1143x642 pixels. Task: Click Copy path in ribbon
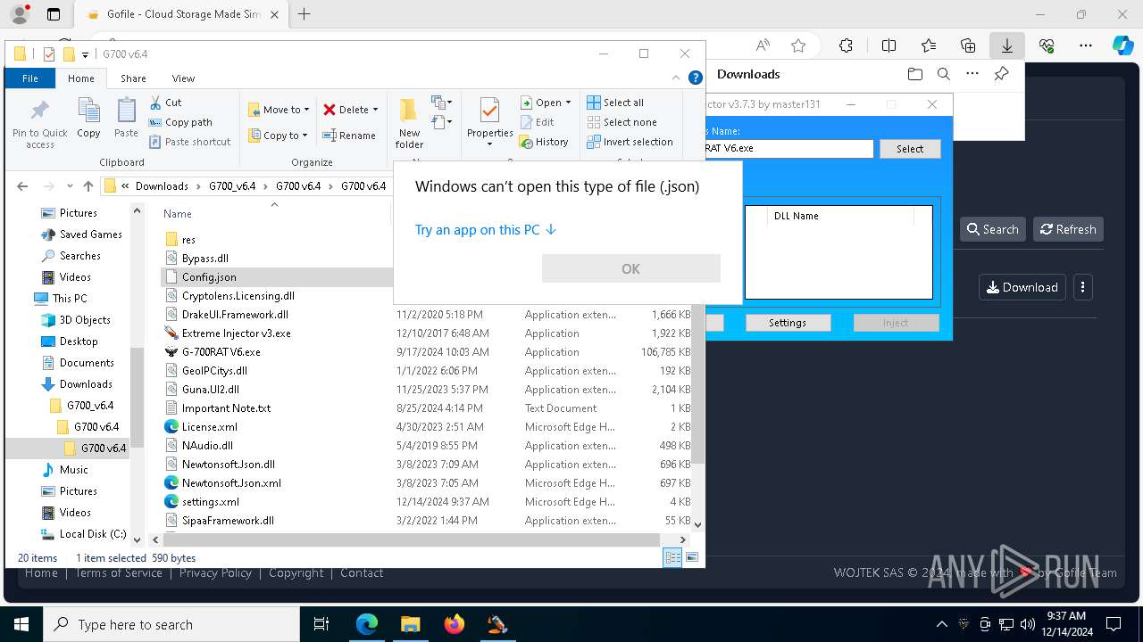(180, 122)
